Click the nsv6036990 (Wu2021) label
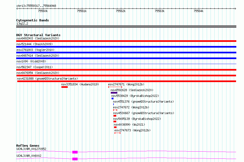Image resolution: width=244 pixels, height=162 pixels. (129, 125)
